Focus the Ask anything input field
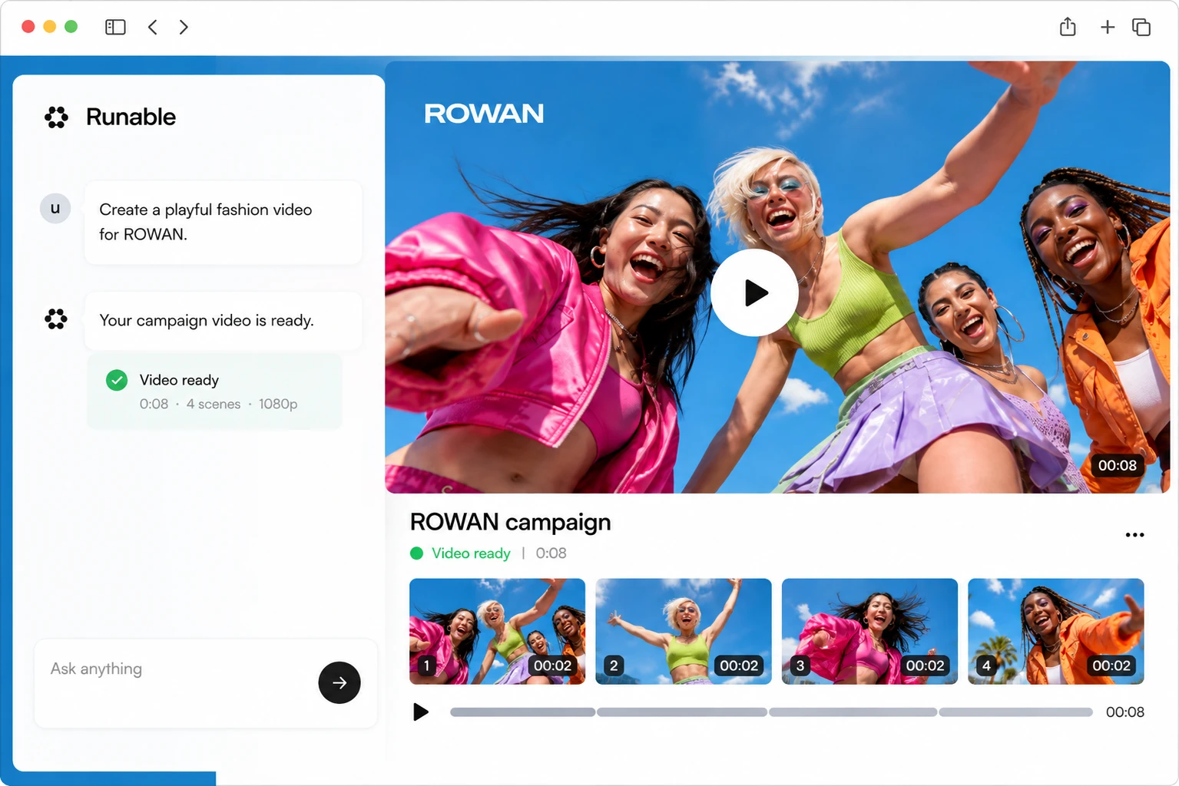The height and width of the screenshot is (786, 1179). [x=205, y=683]
